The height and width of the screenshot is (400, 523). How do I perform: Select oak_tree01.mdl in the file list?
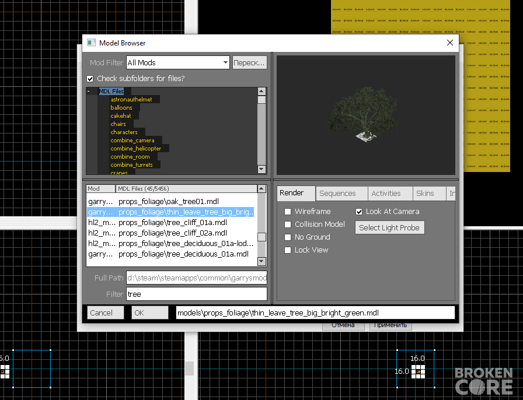(171, 202)
